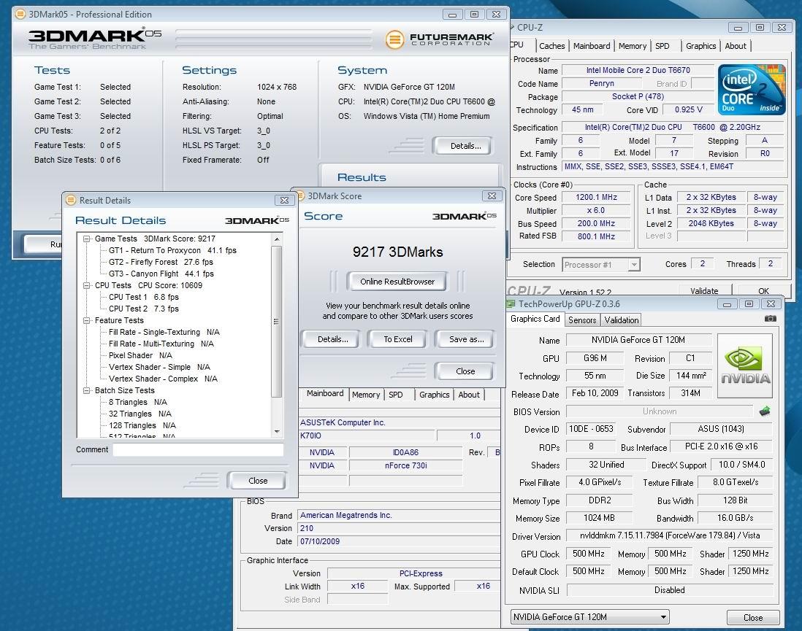Select the Fill Rate - Single-Texturing row
802x631 pixels.
click(164, 332)
